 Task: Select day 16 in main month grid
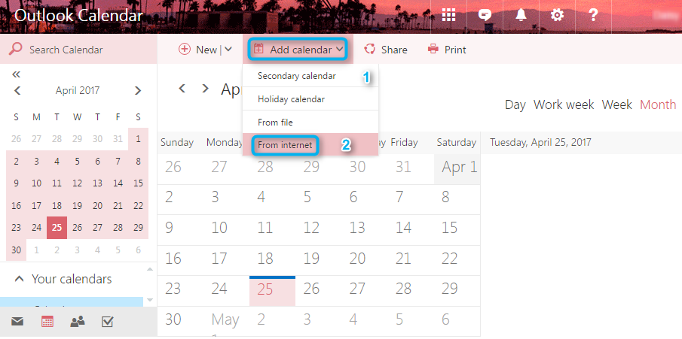point(180,260)
